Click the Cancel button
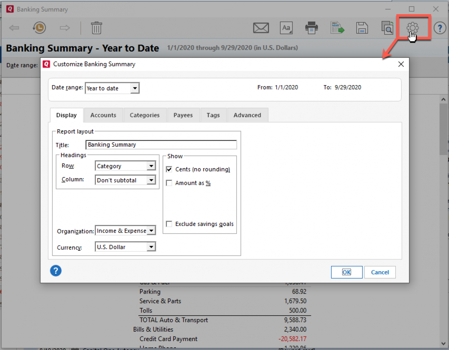Screen dimensions: 449x350 pos(380,272)
